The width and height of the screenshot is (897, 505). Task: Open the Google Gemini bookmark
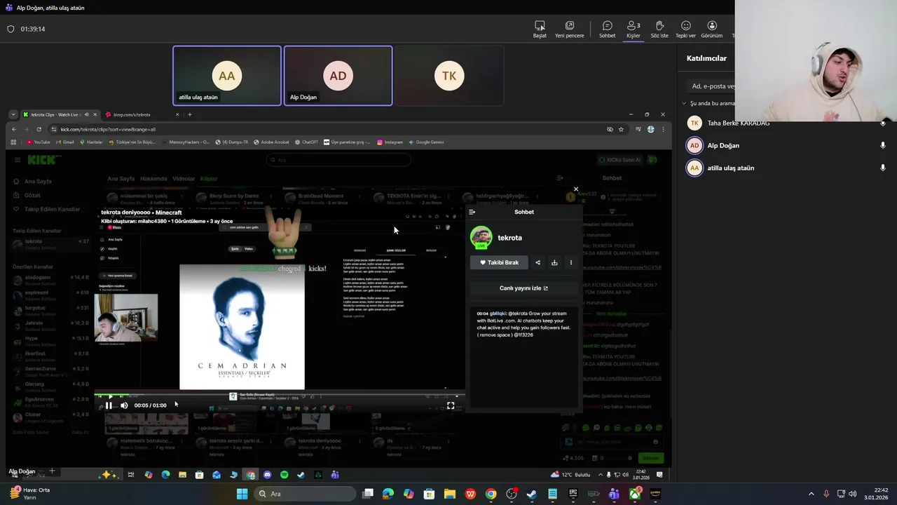click(x=426, y=142)
